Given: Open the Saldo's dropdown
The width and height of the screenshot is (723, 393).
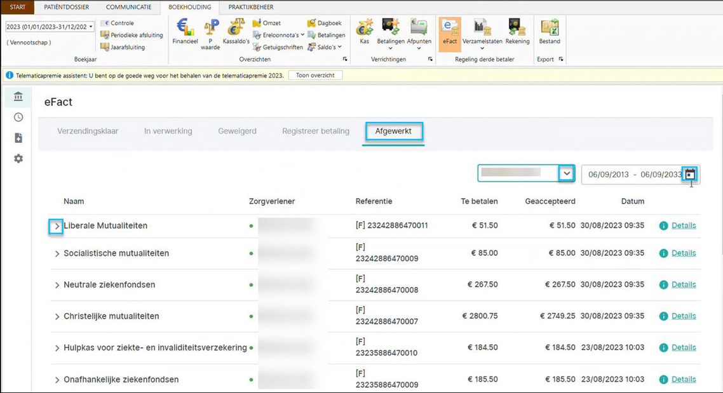Looking at the screenshot, I should click(x=340, y=47).
